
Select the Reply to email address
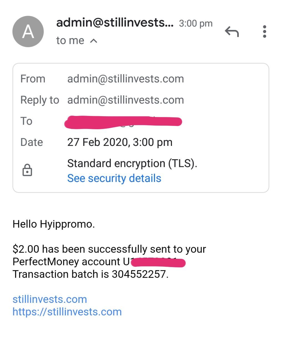coord(126,100)
